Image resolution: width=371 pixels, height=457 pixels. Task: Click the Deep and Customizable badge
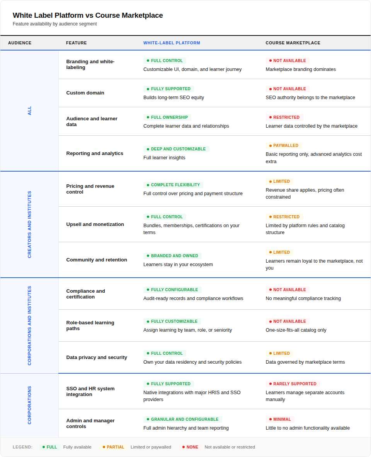click(x=176, y=149)
